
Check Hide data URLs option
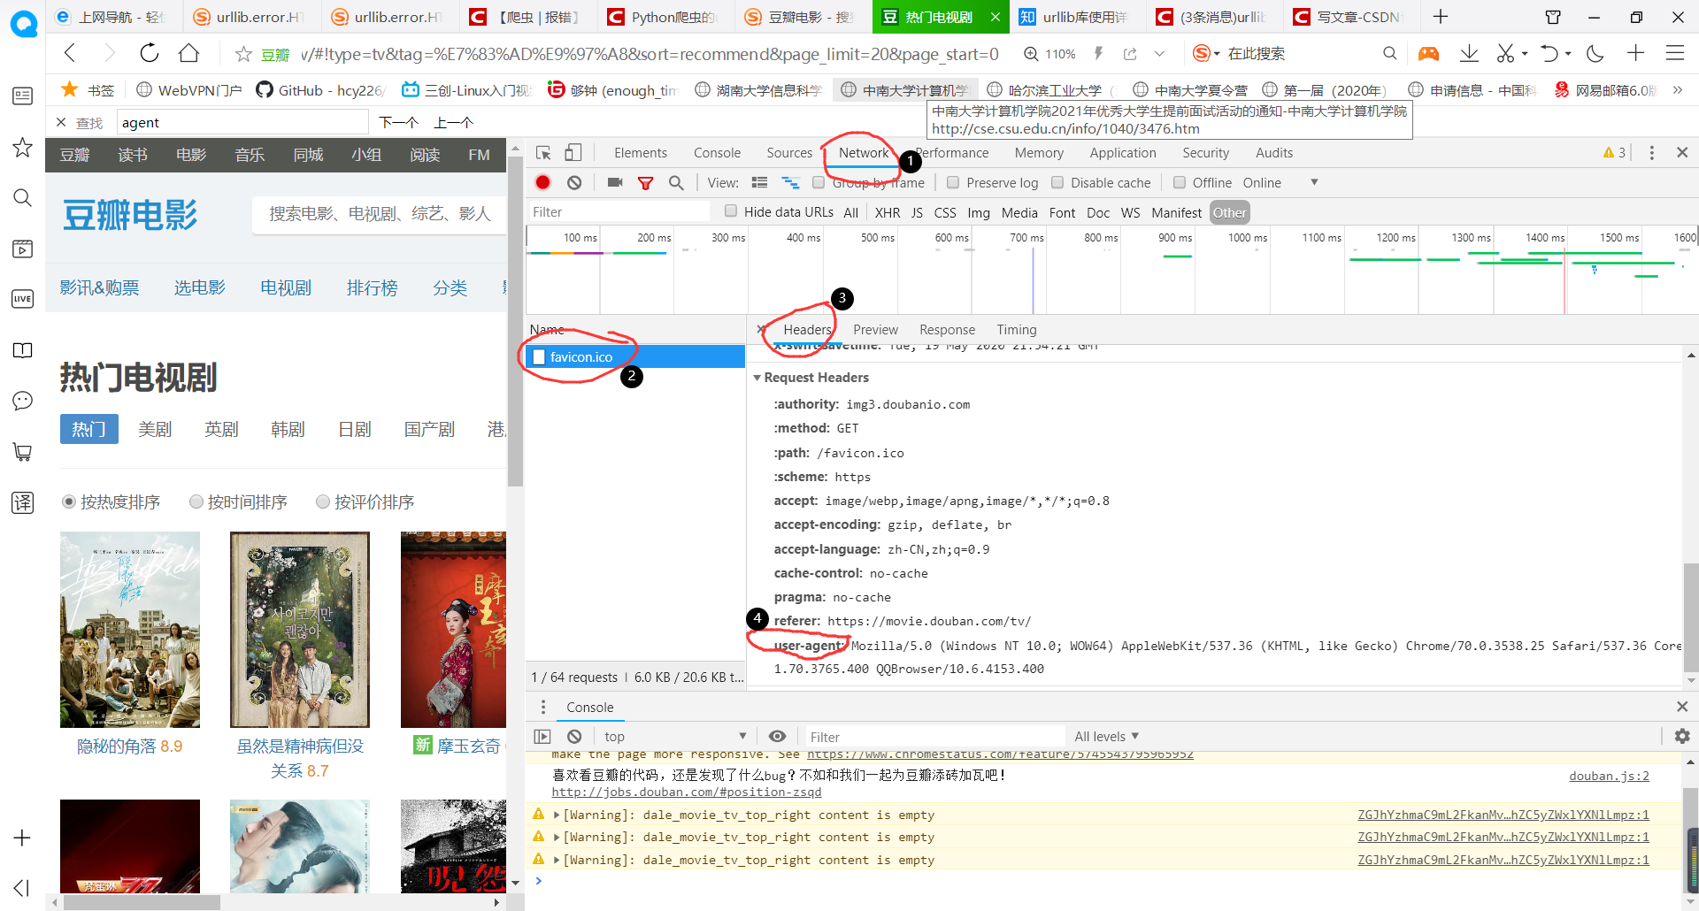click(731, 211)
